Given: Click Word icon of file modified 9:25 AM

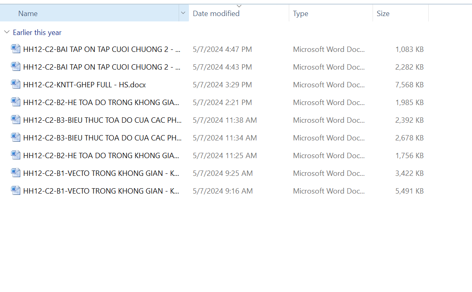Looking at the screenshot, I should click(x=16, y=173).
